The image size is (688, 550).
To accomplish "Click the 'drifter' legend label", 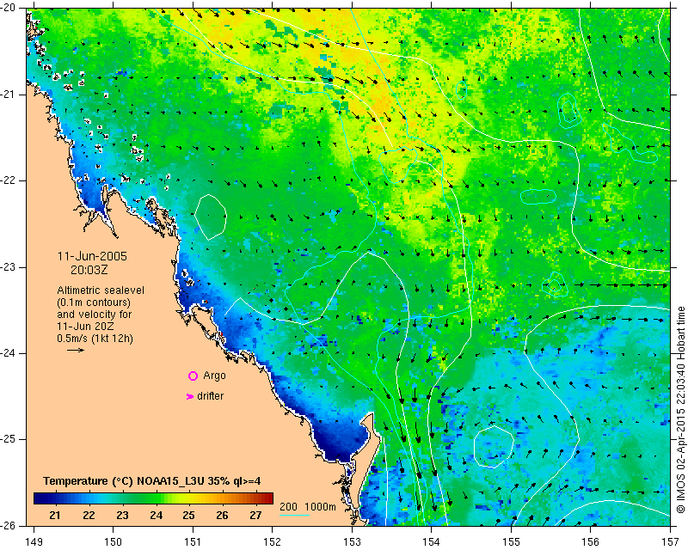I will (x=210, y=396).
